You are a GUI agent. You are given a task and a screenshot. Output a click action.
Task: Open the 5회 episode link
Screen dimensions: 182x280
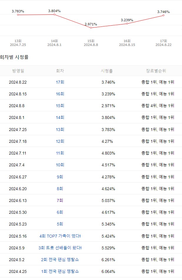pos(60,224)
